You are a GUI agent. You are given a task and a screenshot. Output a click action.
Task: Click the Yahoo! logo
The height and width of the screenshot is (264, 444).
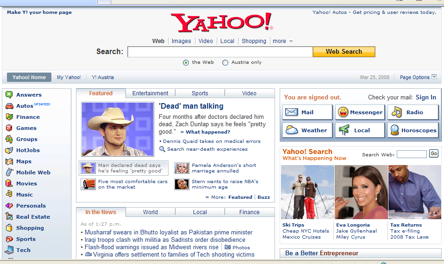222,22
